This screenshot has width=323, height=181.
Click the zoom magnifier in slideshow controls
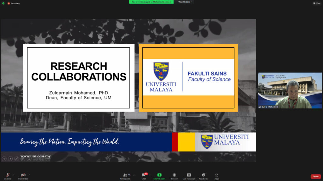(29, 159)
